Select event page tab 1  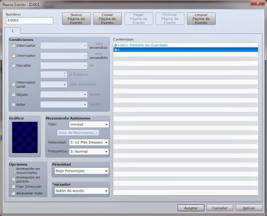(13, 31)
